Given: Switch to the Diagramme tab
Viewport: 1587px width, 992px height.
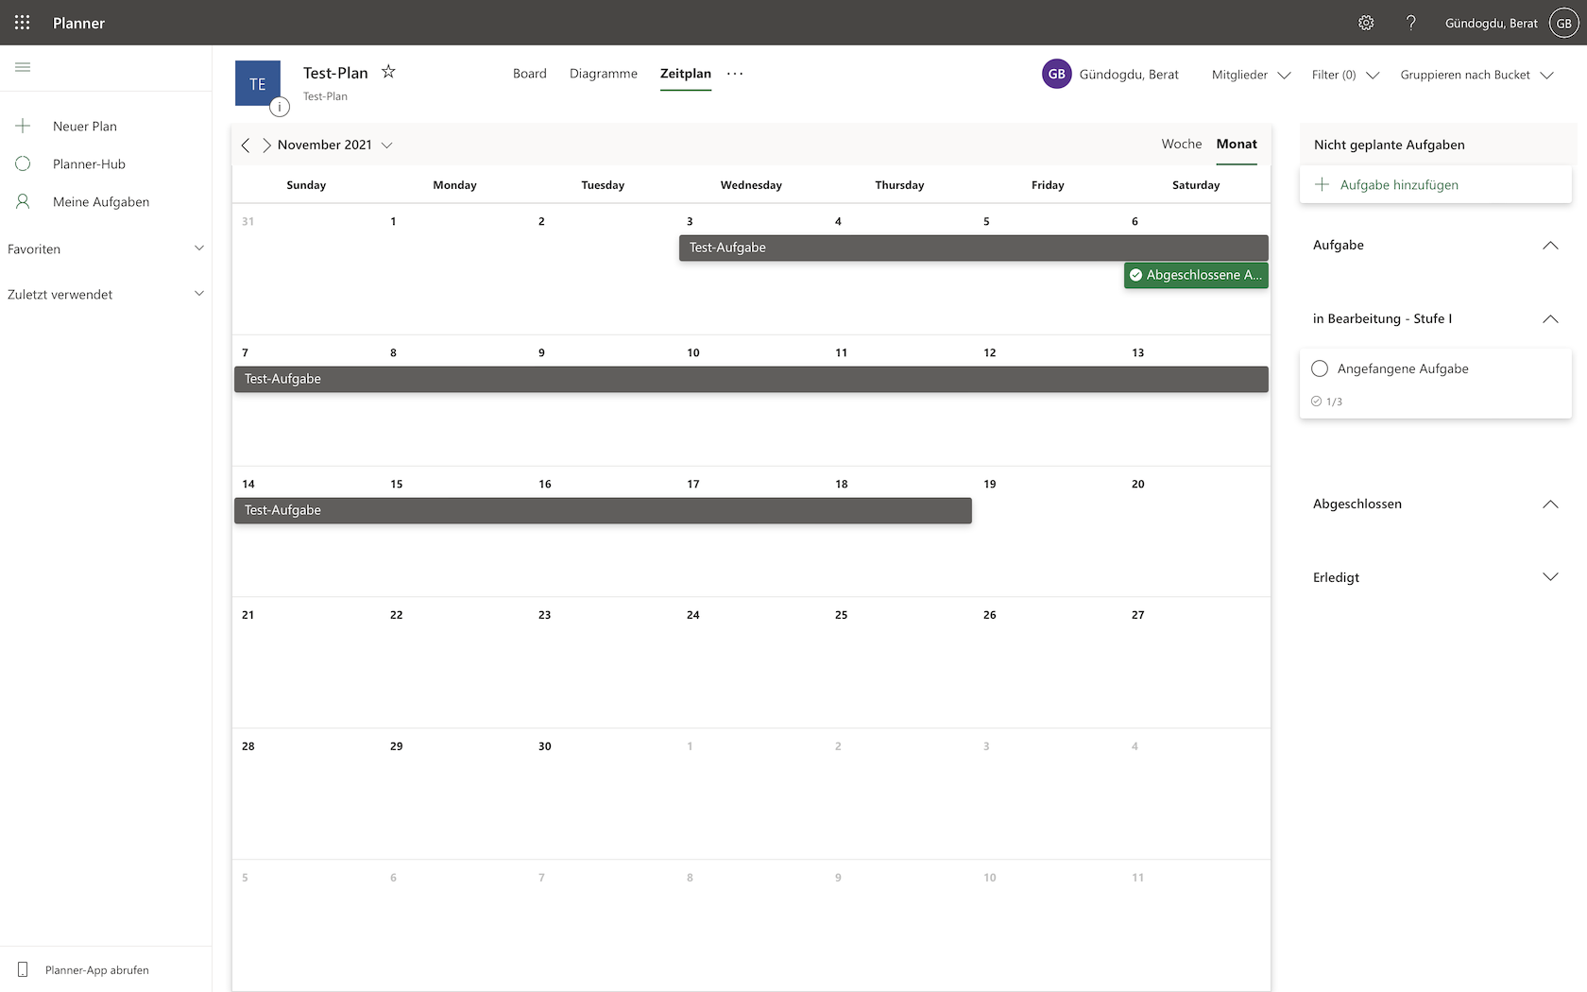Looking at the screenshot, I should [604, 74].
